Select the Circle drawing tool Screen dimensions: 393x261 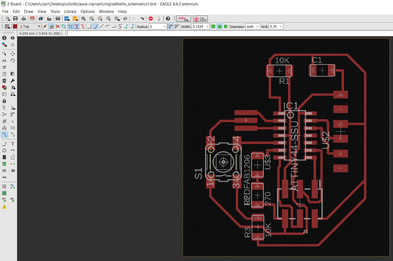coord(4,150)
